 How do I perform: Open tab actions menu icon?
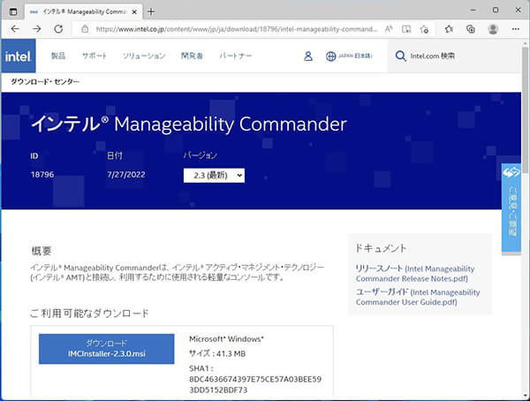pos(13,11)
